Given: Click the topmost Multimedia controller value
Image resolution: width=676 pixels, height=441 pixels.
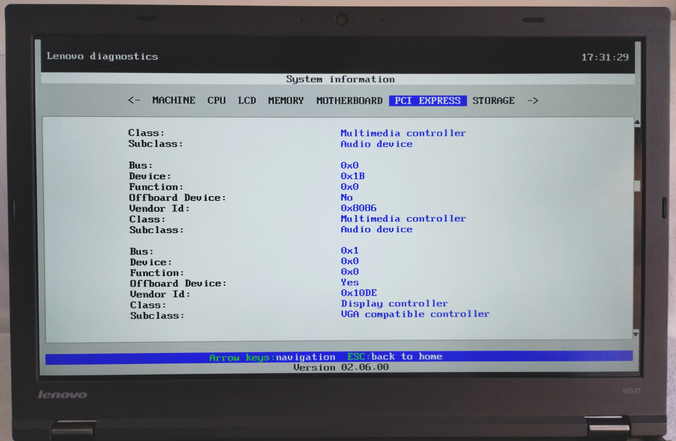Looking at the screenshot, I should (x=403, y=133).
